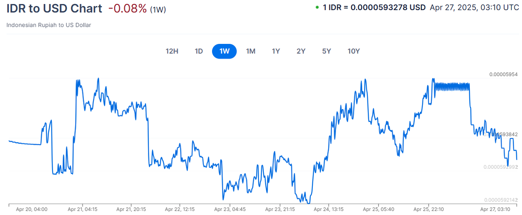Switch chart to 1M range

tap(250, 51)
